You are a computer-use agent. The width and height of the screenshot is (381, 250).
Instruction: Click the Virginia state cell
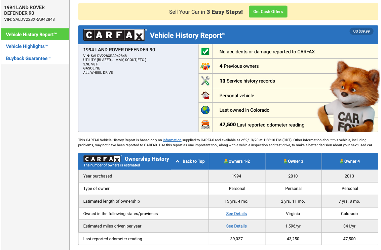click(293, 214)
